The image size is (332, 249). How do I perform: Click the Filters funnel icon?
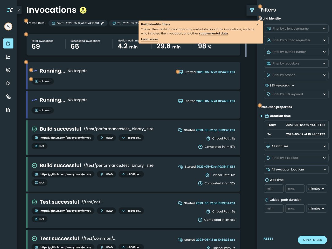click(252, 10)
